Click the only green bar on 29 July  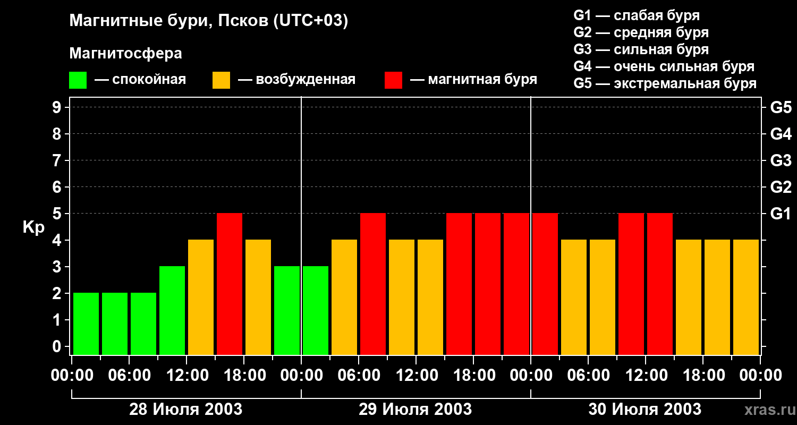click(316, 310)
